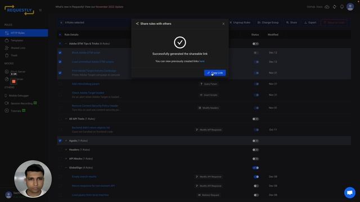Collapse the GlobalSign group
The height and width of the screenshot is (202, 360).
pos(66,168)
